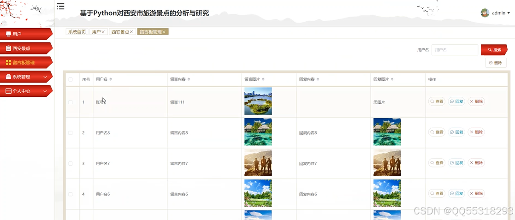Open the island 留言图片 thumbnail in row 1

pyautogui.click(x=258, y=101)
